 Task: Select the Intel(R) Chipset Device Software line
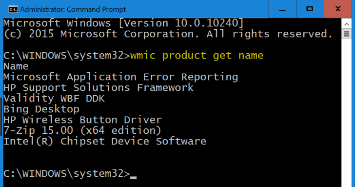[x=105, y=141]
